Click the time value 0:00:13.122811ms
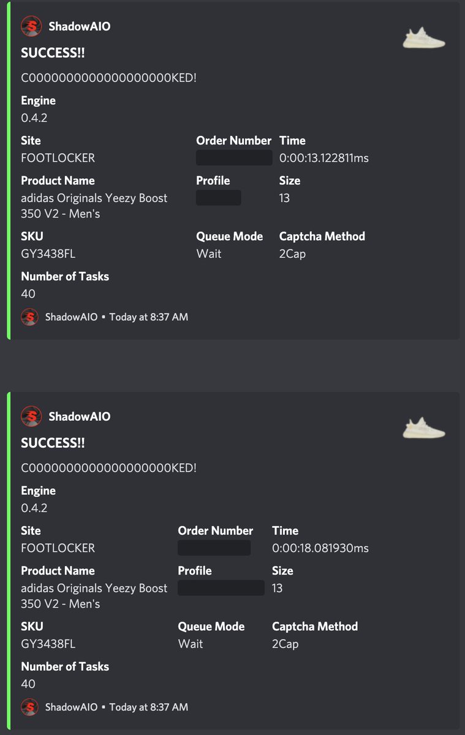This screenshot has width=465, height=735. (324, 158)
